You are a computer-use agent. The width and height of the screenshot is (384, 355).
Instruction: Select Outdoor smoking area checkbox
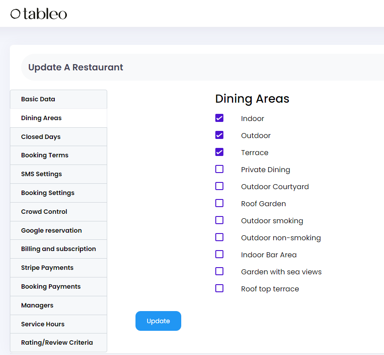click(x=219, y=220)
